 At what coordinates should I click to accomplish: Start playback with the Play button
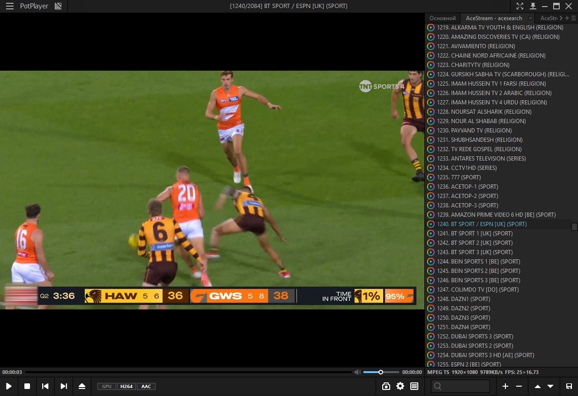coord(9,386)
